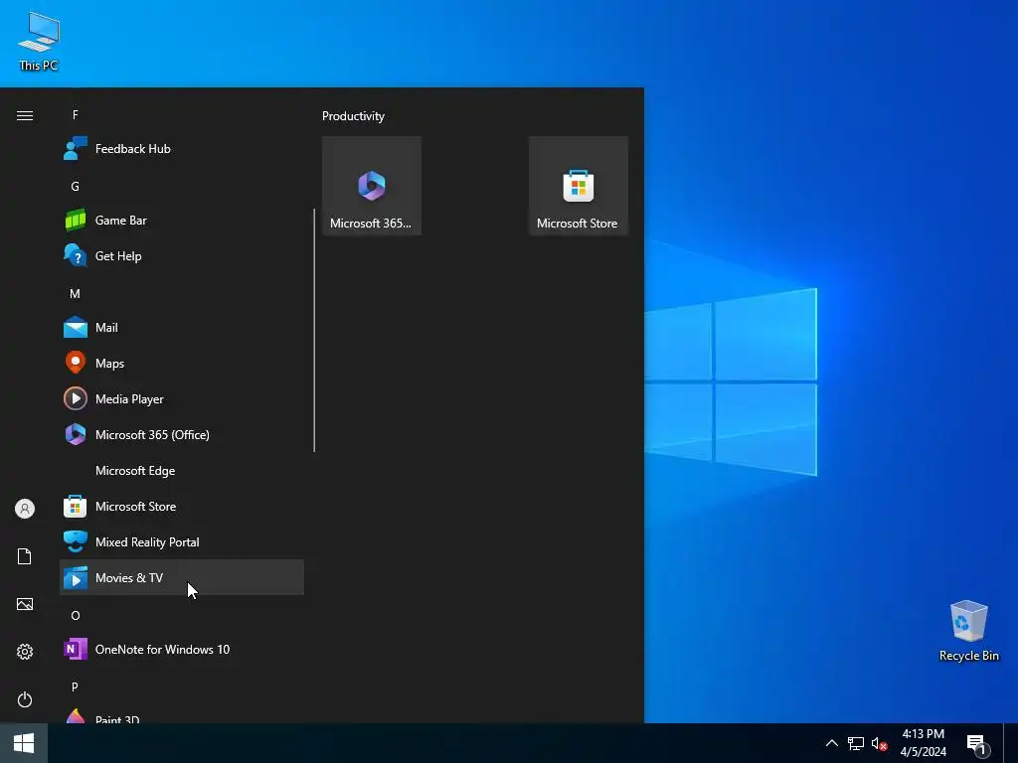Click the app list scrollbar
Image resolution: width=1018 pixels, height=763 pixels.
tap(314, 330)
